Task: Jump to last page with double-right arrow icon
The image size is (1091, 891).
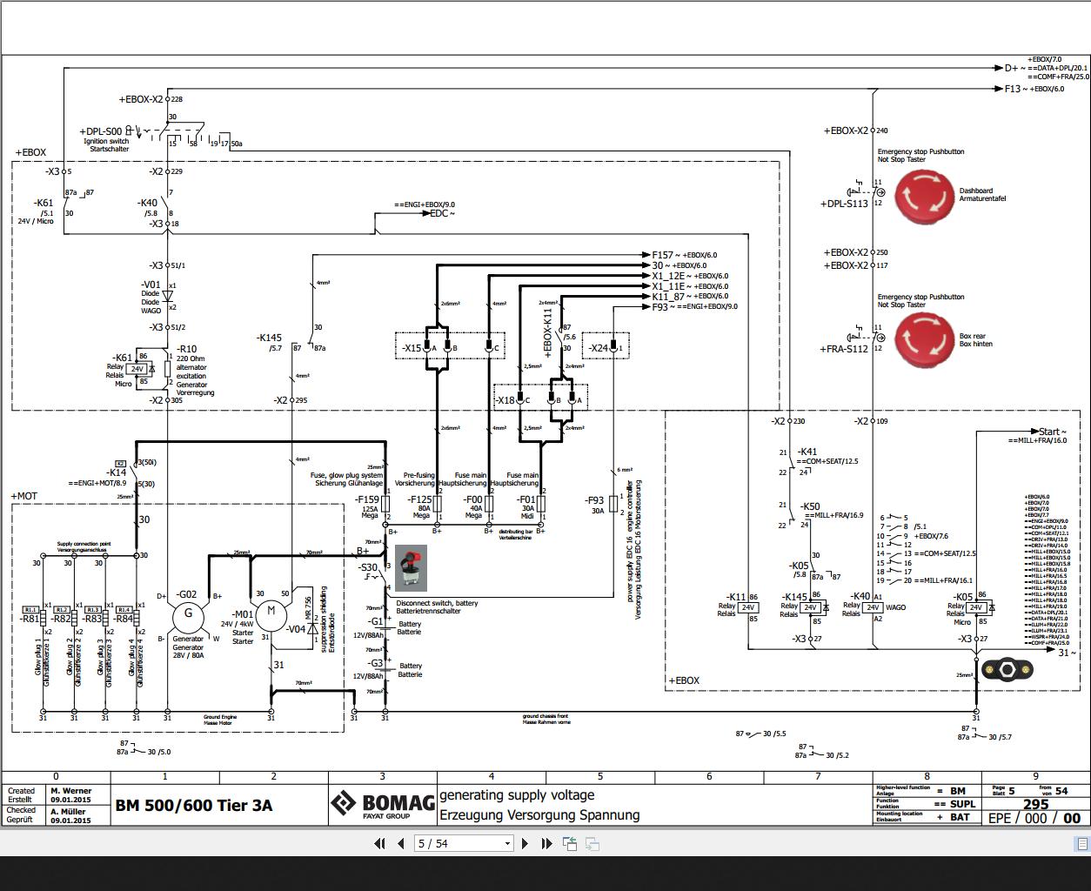Action: tap(545, 843)
